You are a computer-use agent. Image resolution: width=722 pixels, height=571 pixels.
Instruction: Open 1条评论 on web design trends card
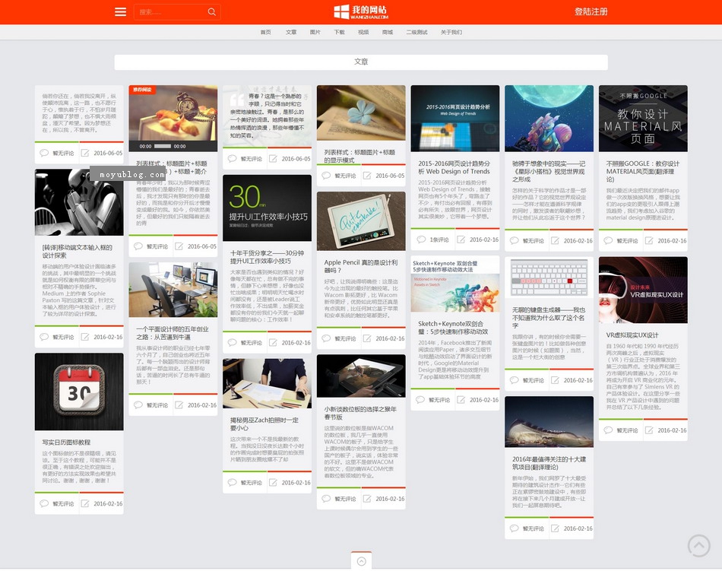(439, 240)
